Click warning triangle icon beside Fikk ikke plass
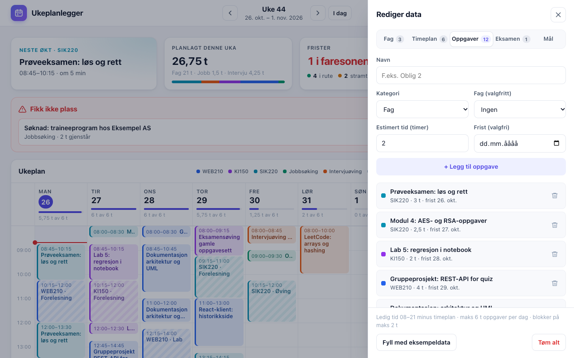This screenshot has height=358, width=574. point(22,109)
